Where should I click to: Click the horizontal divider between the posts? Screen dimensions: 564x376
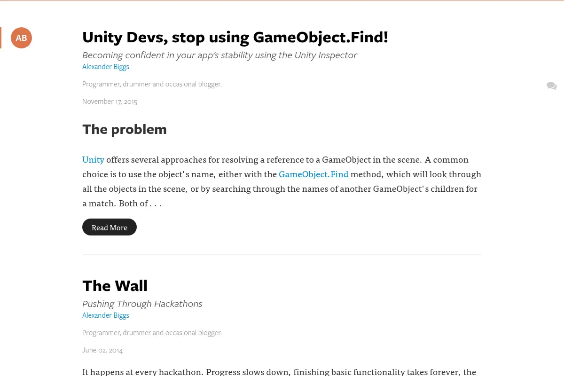(x=282, y=254)
